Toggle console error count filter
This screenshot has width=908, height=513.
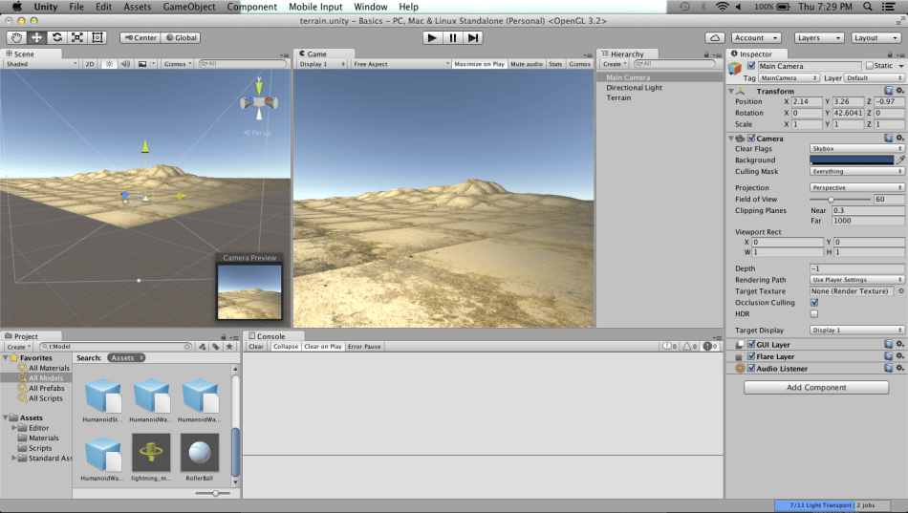point(710,346)
